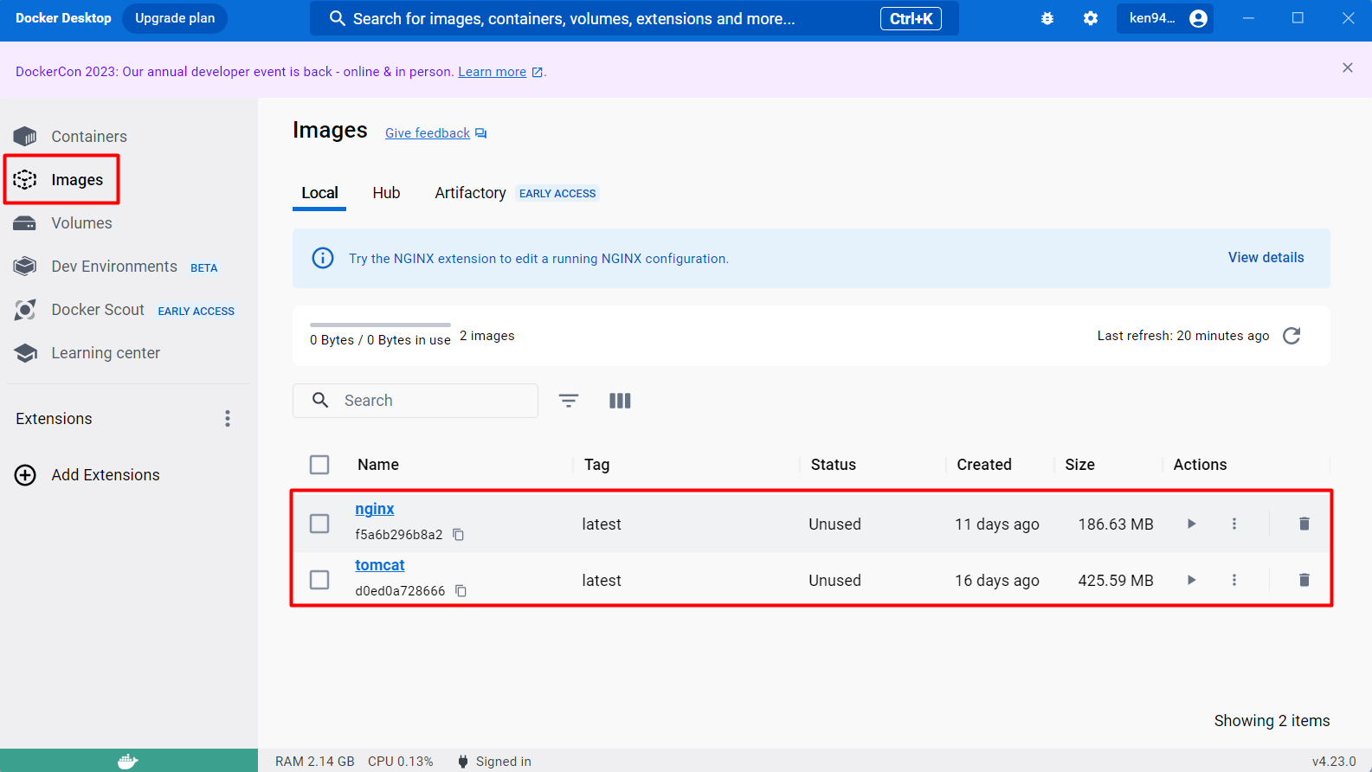Click the 'Showing 2 items' text
This screenshot has height=772, width=1372.
pos(1272,721)
